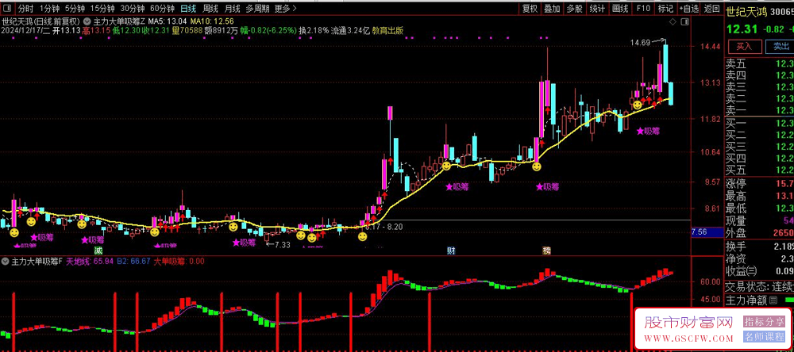Click the 世纪天鸿 stock name in quote panel
This screenshot has width=794, height=352.
click(746, 10)
